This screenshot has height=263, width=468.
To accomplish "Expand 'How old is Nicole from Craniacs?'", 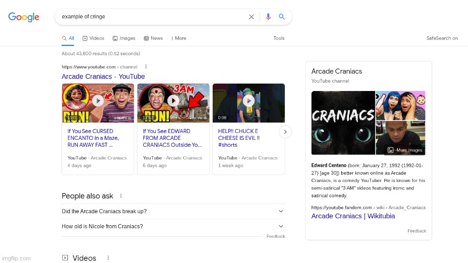I will click(x=173, y=226).
